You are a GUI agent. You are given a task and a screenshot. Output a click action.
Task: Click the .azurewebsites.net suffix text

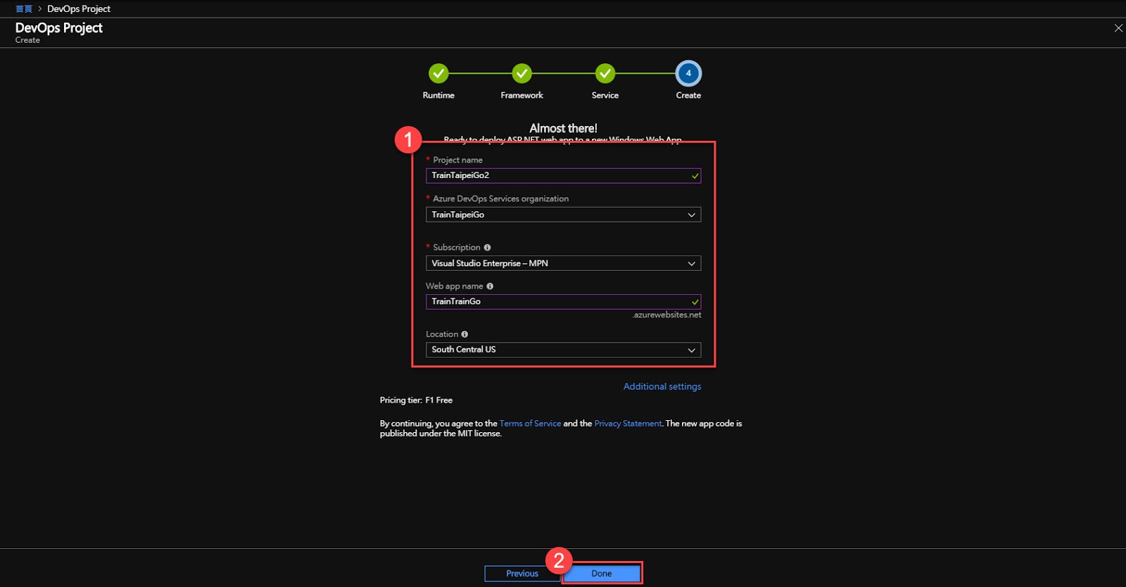click(666, 315)
